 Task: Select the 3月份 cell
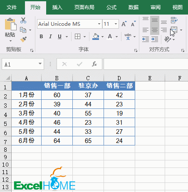(27, 113)
